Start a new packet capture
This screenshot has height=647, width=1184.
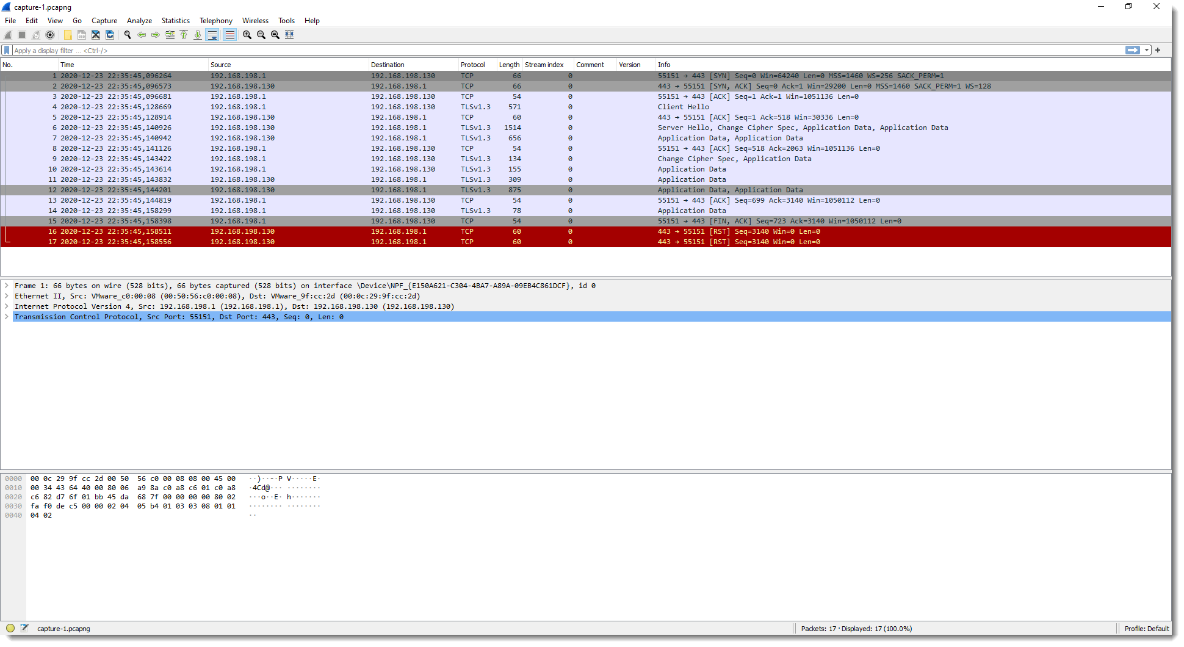tap(8, 35)
